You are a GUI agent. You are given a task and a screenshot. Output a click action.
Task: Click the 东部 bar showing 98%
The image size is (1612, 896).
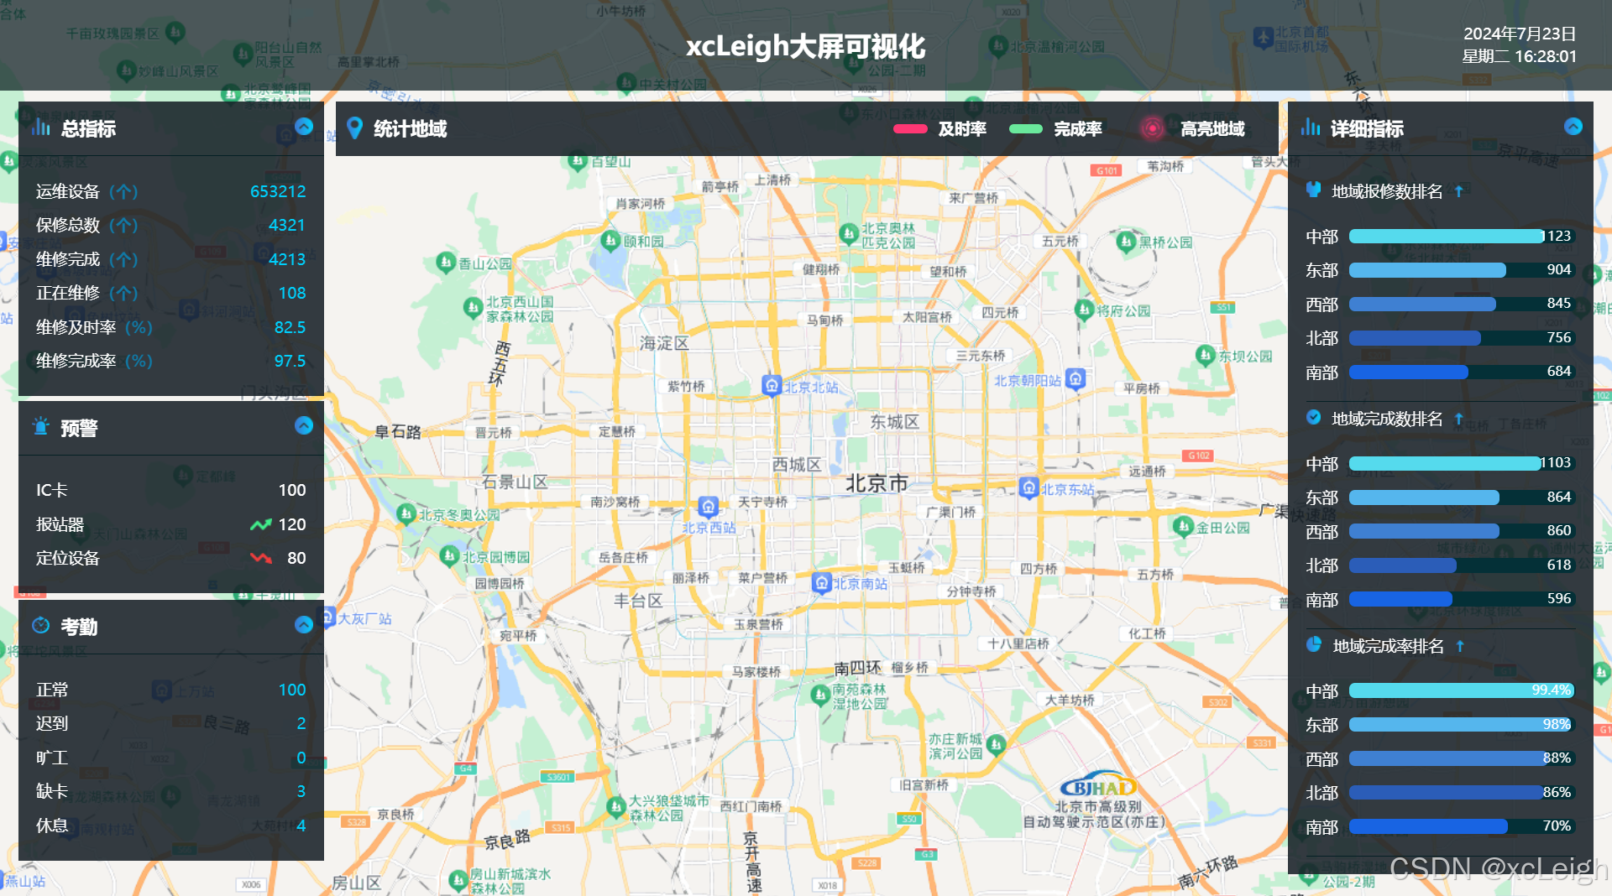1462,725
